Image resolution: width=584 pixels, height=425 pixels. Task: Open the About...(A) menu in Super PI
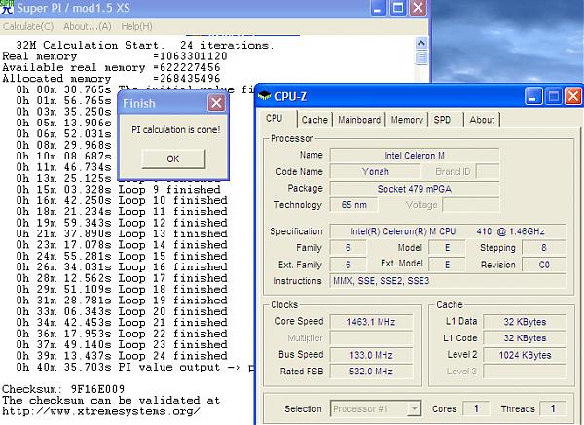point(88,26)
